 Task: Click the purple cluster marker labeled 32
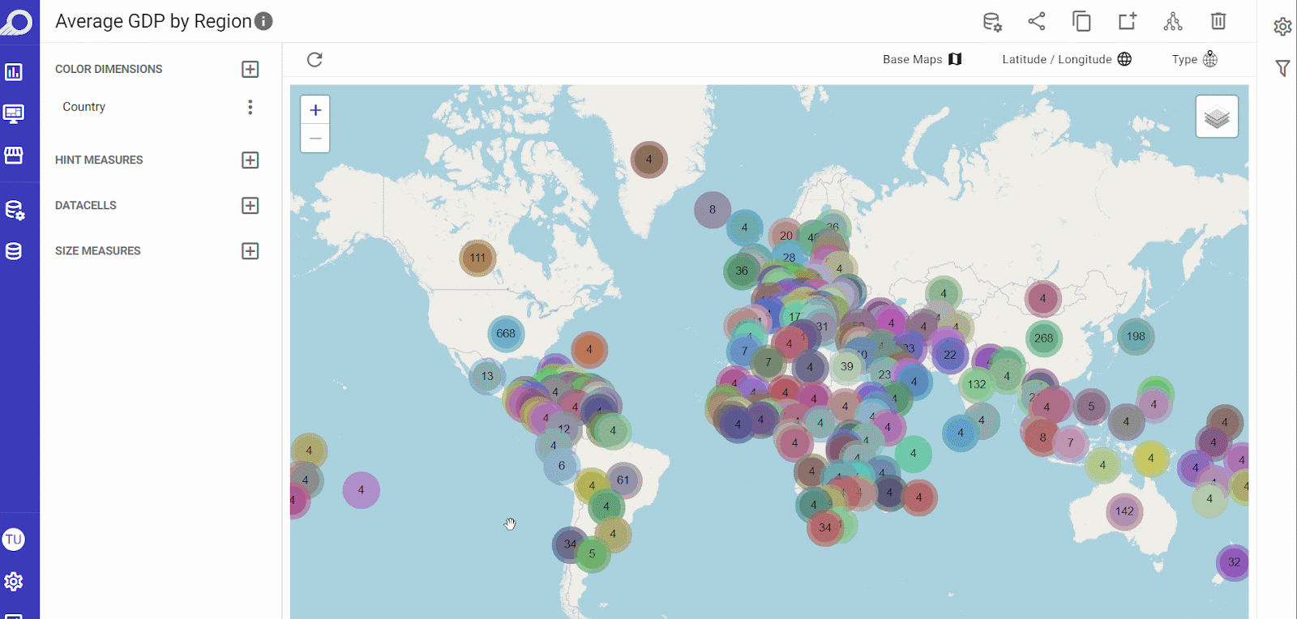pyautogui.click(x=1234, y=562)
